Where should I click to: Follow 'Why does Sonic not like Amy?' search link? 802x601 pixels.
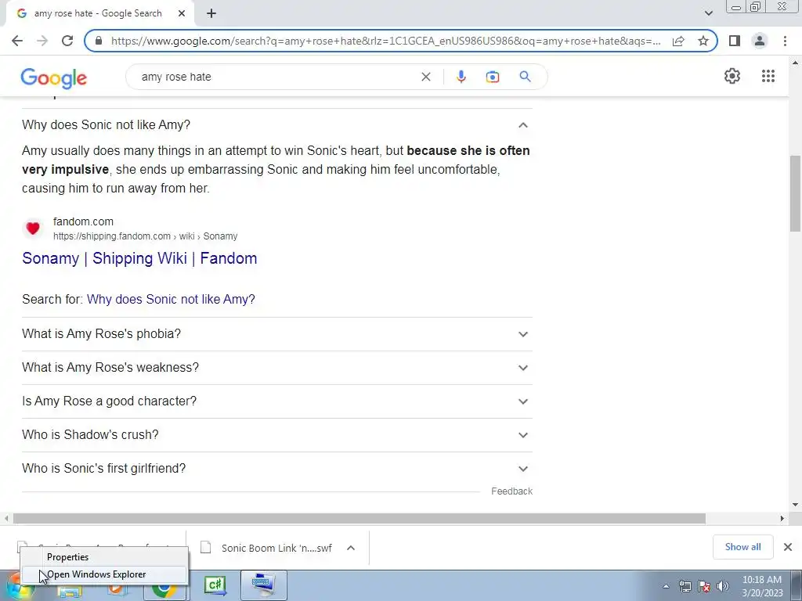click(x=171, y=299)
